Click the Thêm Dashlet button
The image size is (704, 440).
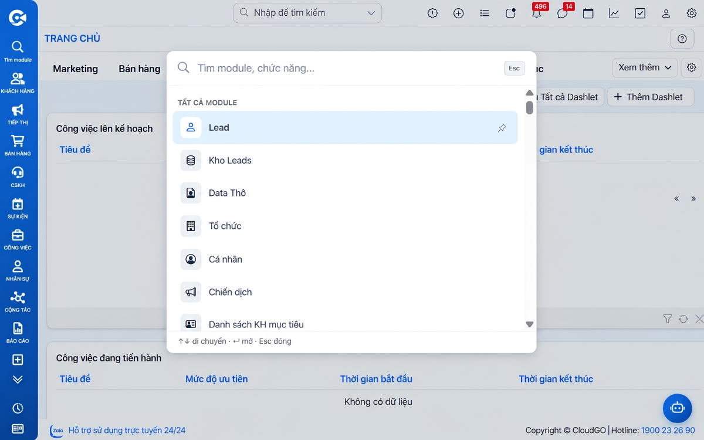[650, 97]
